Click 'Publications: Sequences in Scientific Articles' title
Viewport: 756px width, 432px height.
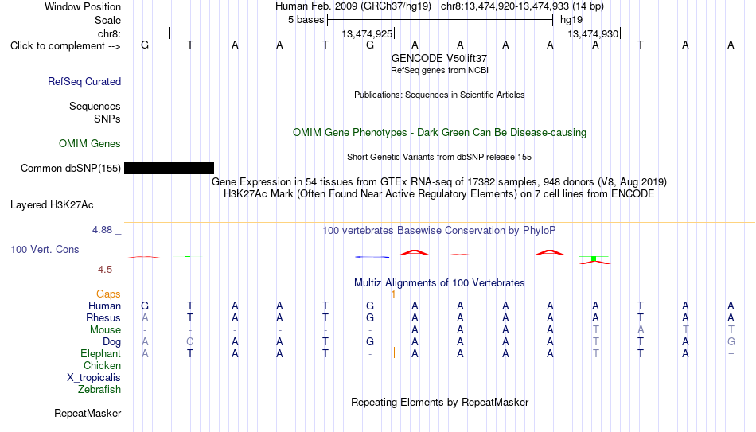[x=439, y=95]
